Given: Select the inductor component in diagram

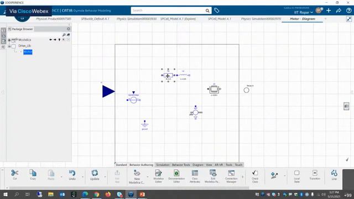Looking at the screenshot, I should [x=183, y=75].
